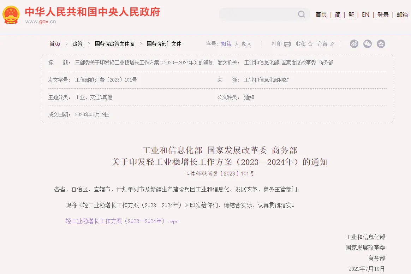Share via the Weibo icon
411x274 pixels.
pos(354,44)
